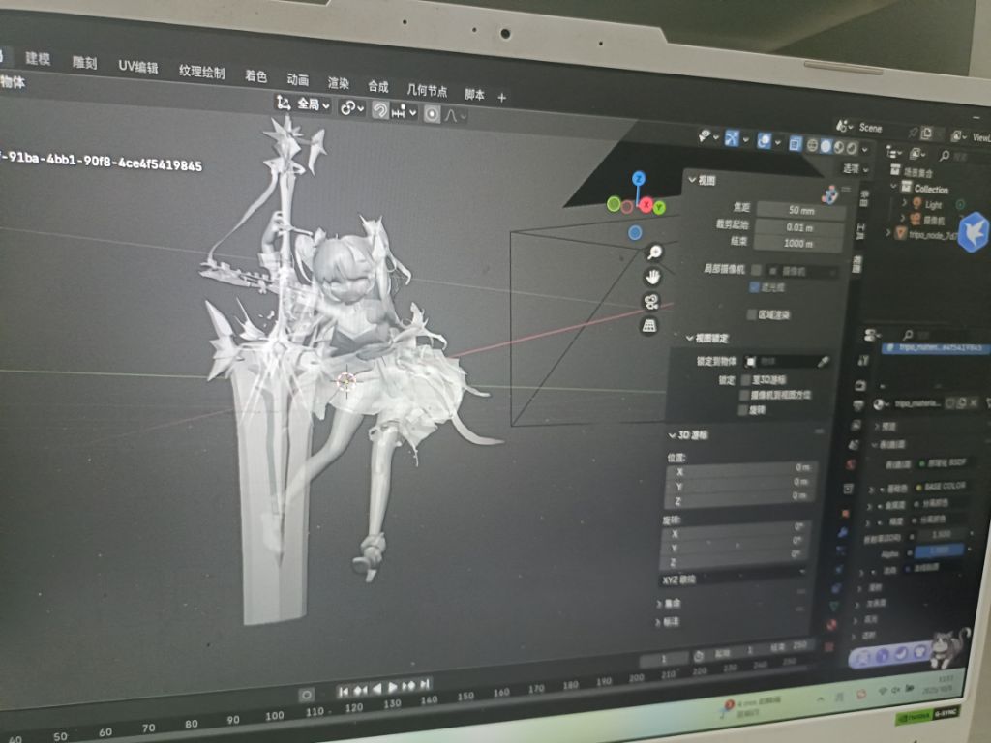The width and height of the screenshot is (991, 743).
Task: Enable the 至3D游标 lock checkbox
Action: [746, 379]
